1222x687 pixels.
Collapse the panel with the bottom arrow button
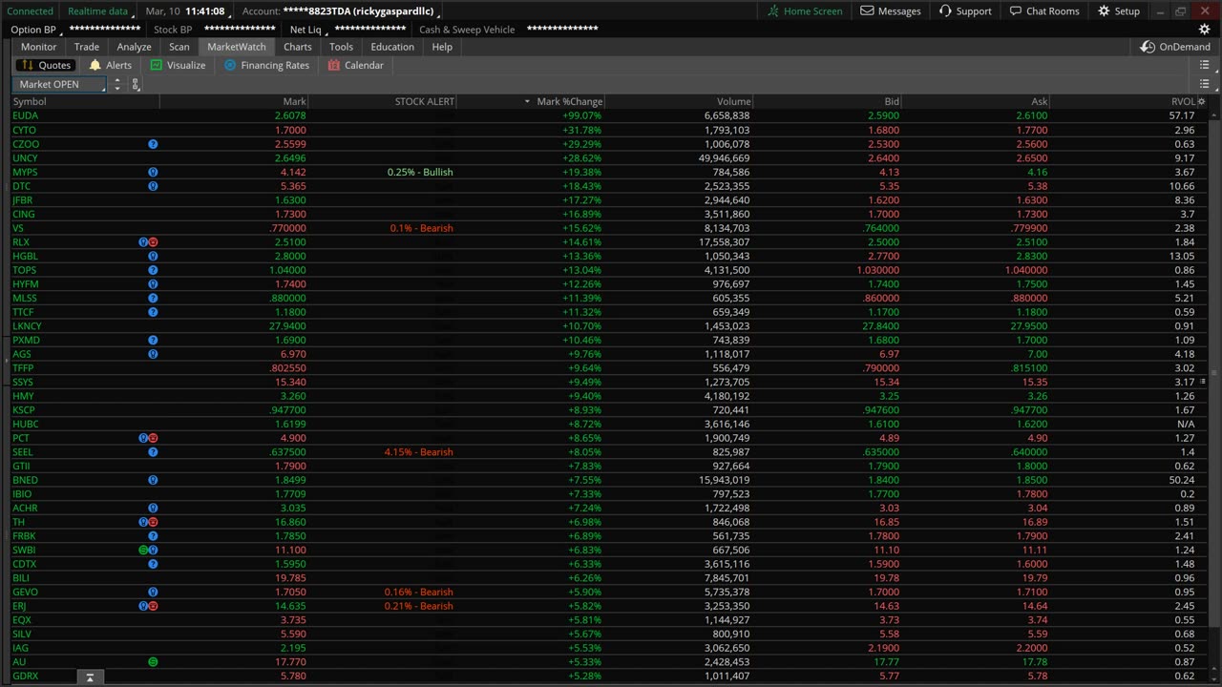click(90, 677)
